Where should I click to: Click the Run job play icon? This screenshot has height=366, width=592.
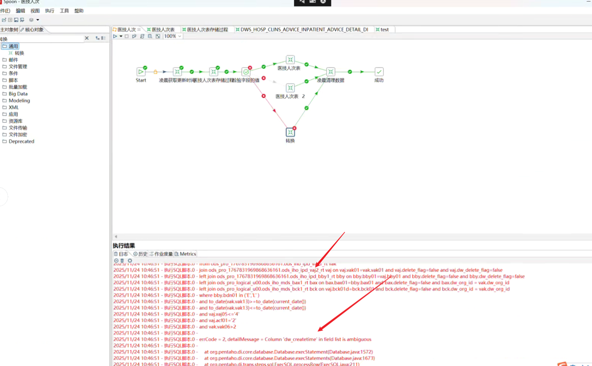[115, 36]
